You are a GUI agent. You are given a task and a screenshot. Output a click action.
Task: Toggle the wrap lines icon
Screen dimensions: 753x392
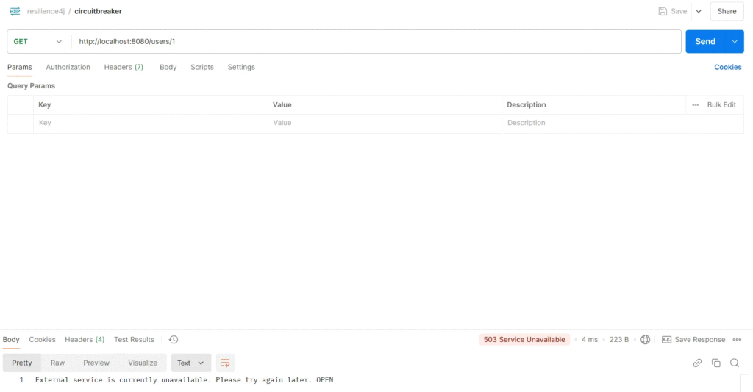pos(225,363)
